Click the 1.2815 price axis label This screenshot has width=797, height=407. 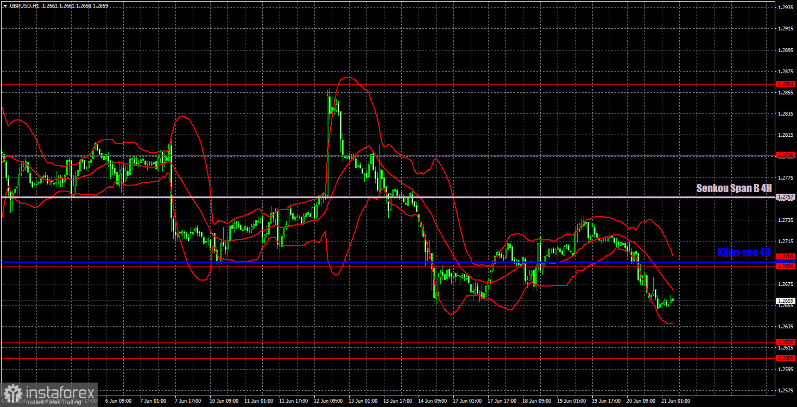(786, 135)
